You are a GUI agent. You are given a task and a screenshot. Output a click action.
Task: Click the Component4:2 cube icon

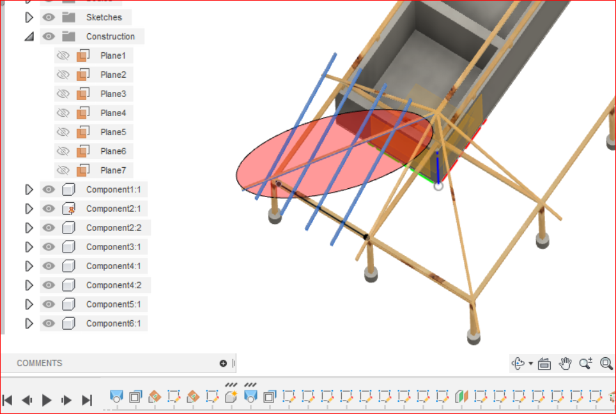pyautogui.click(x=69, y=285)
